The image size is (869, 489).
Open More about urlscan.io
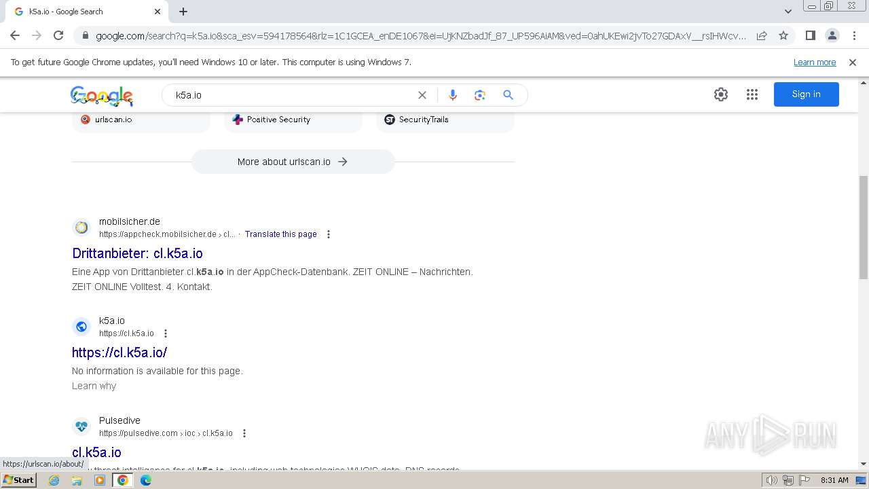point(293,162)
